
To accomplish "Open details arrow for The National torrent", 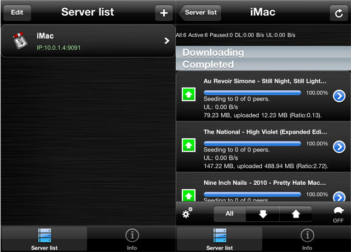I will click(x=339, y=147).
